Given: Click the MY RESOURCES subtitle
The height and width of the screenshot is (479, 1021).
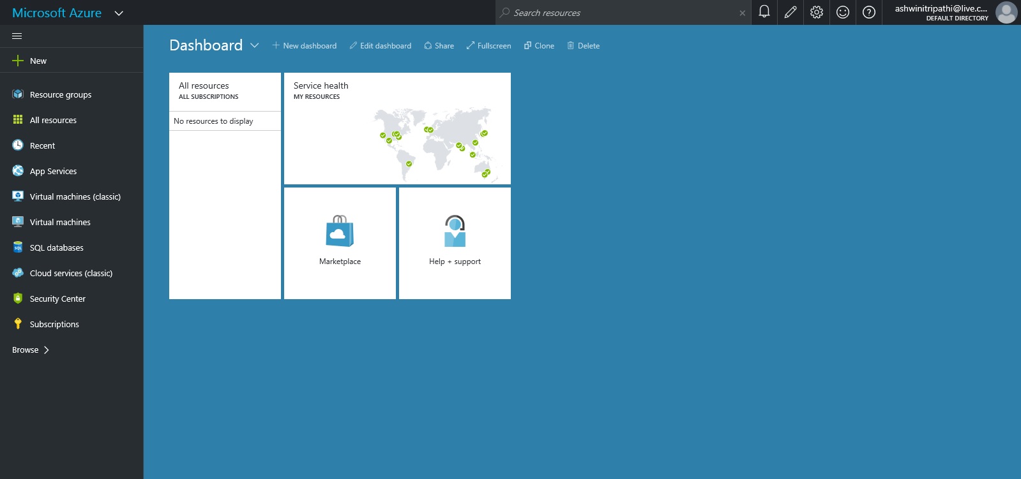Looking at the screenshot, I should pos(317,97).
